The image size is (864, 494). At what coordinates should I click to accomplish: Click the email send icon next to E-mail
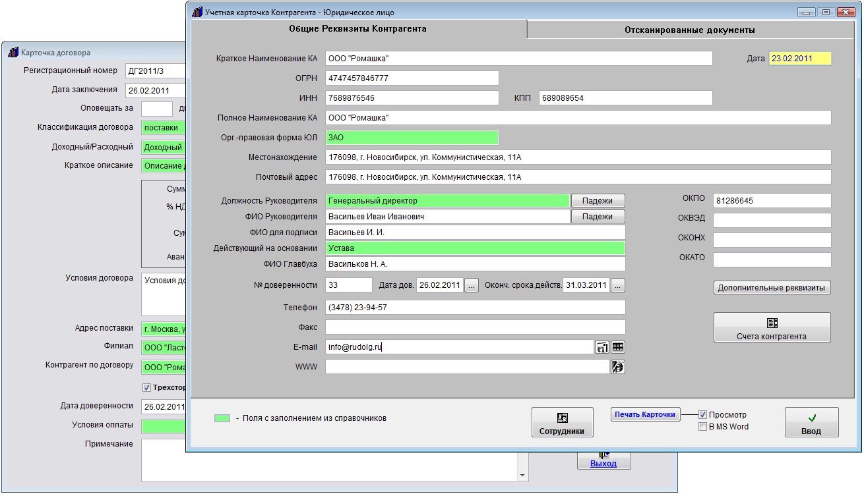coord(602,347)
